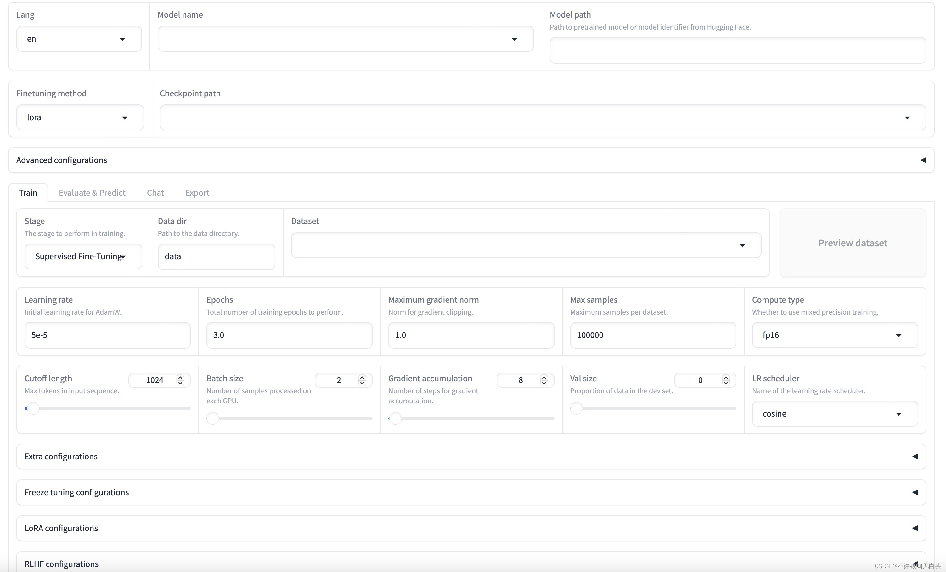This screenshot has width=946, height=572.
Task: Expand the RLHF configurations section
Action: 917,564
